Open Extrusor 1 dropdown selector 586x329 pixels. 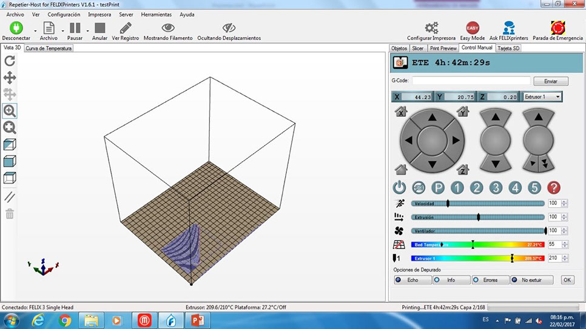[543, 97]
